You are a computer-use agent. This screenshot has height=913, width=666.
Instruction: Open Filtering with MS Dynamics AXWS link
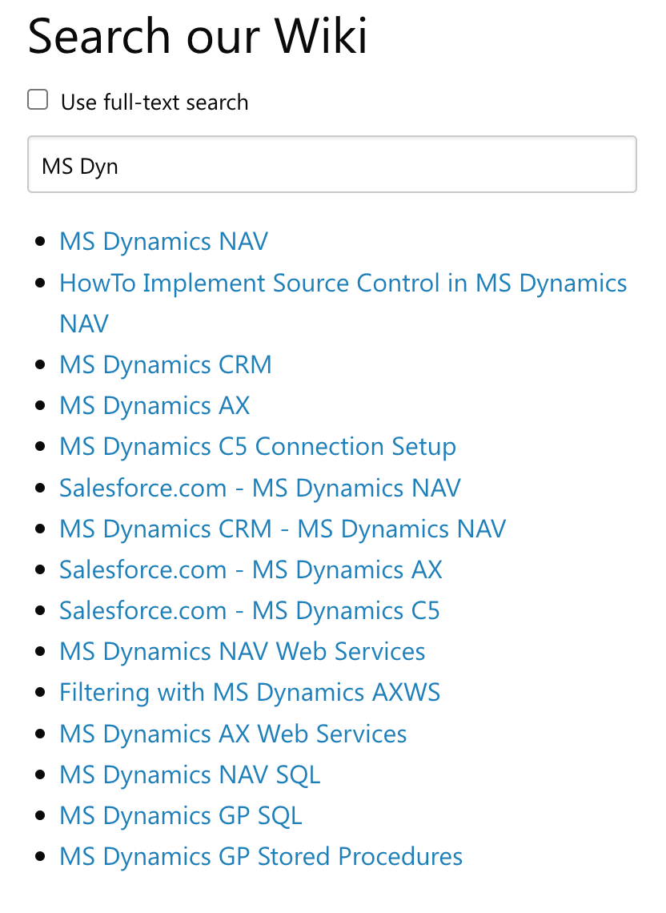click(x=250, y=693)
